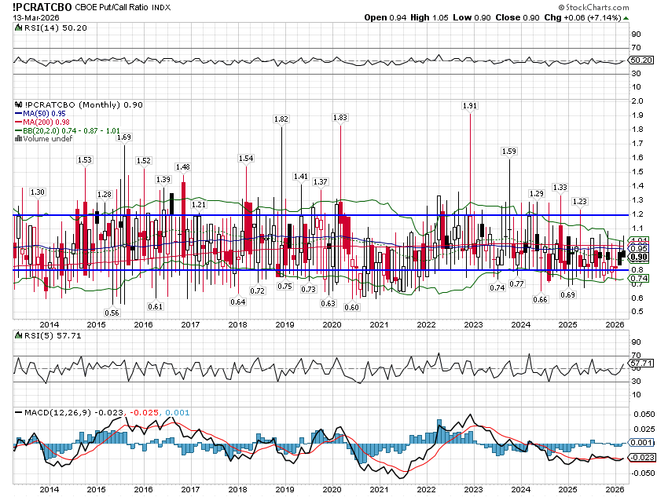Click the !PCRATCBO ticker symbol title
The width and height of the screenshot is (668, 497).
pos(44,6)
